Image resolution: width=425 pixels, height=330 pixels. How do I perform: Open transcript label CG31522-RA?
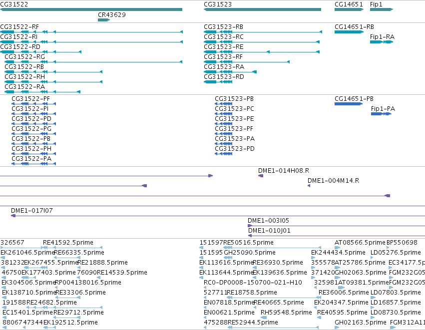(24, 87)
